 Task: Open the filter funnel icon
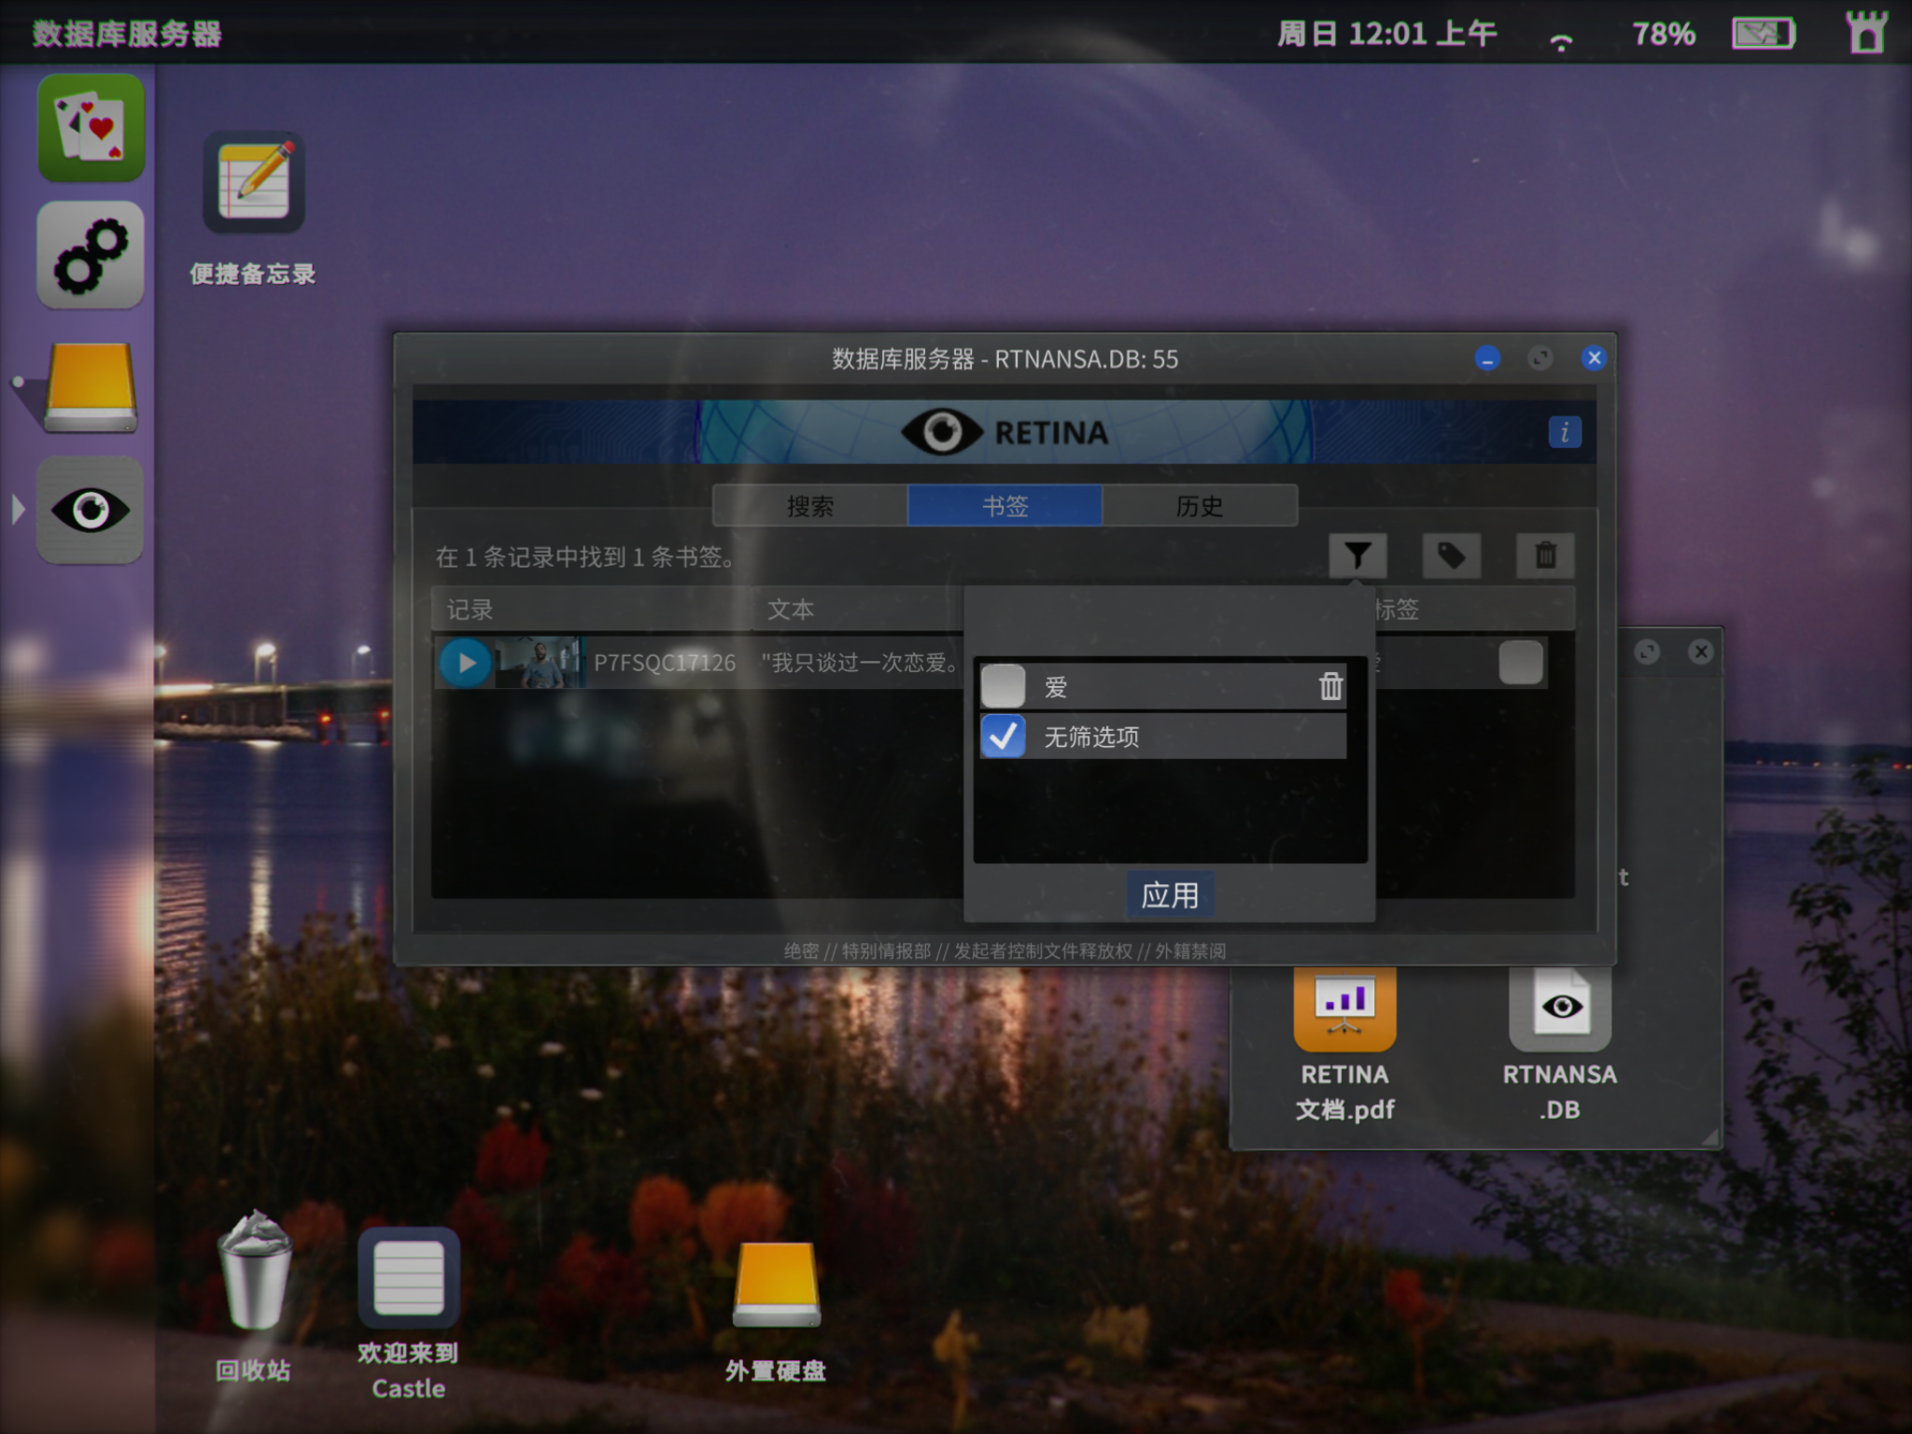point(1357,556)
